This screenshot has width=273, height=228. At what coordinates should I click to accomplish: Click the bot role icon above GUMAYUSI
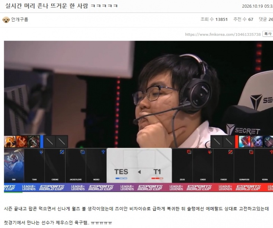pyautogui.click(x=251, y=152)
